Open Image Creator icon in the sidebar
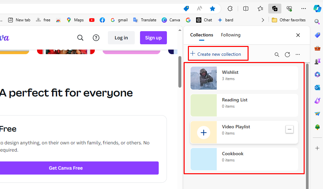The height and width of the screenshot is (189, 323). (317, 100)
